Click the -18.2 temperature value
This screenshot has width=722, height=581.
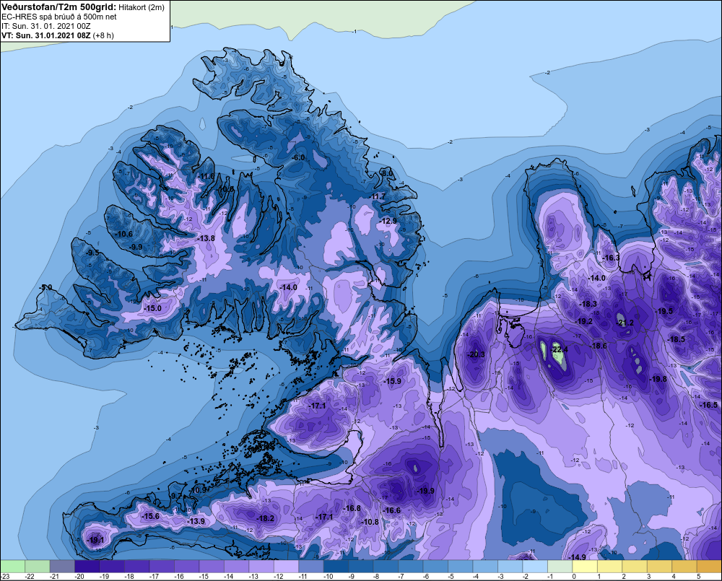[x=265, y=518]
